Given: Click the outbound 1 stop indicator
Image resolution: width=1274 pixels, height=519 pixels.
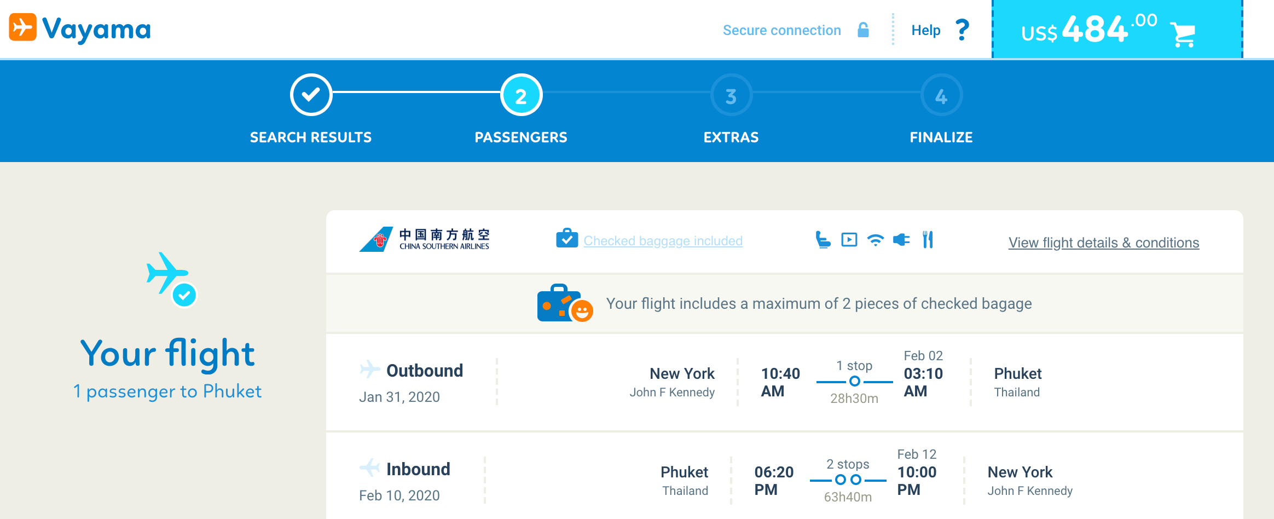Looking at the screenshot, I should pos(854,381).
